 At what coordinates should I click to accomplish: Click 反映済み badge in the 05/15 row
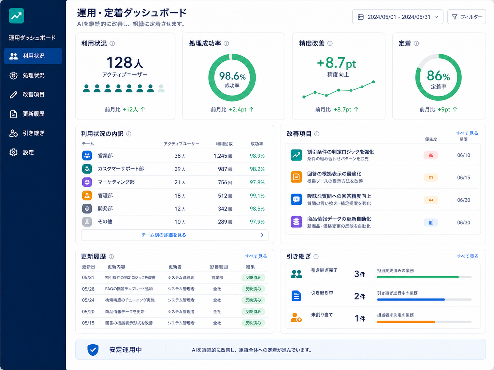253,323
